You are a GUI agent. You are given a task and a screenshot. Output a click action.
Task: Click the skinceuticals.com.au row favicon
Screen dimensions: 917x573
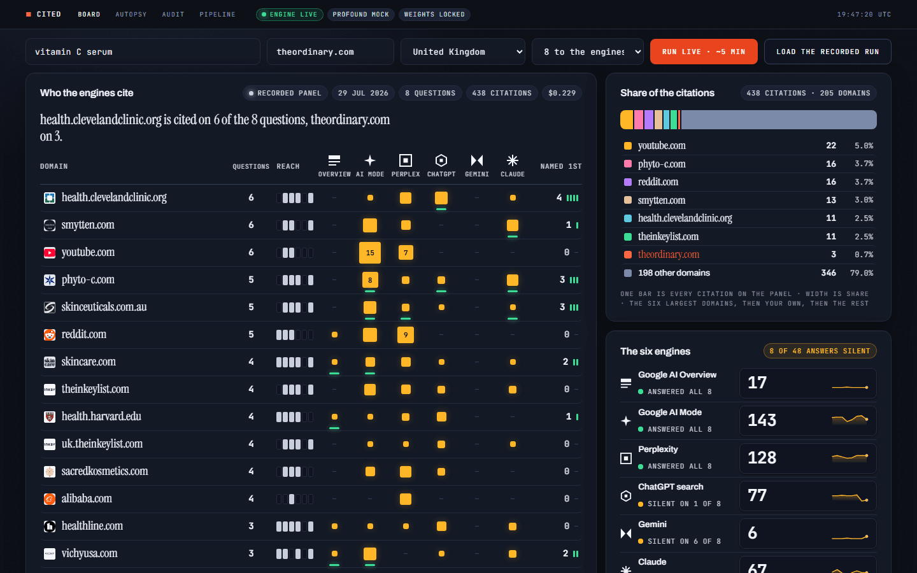coord(50,308)
